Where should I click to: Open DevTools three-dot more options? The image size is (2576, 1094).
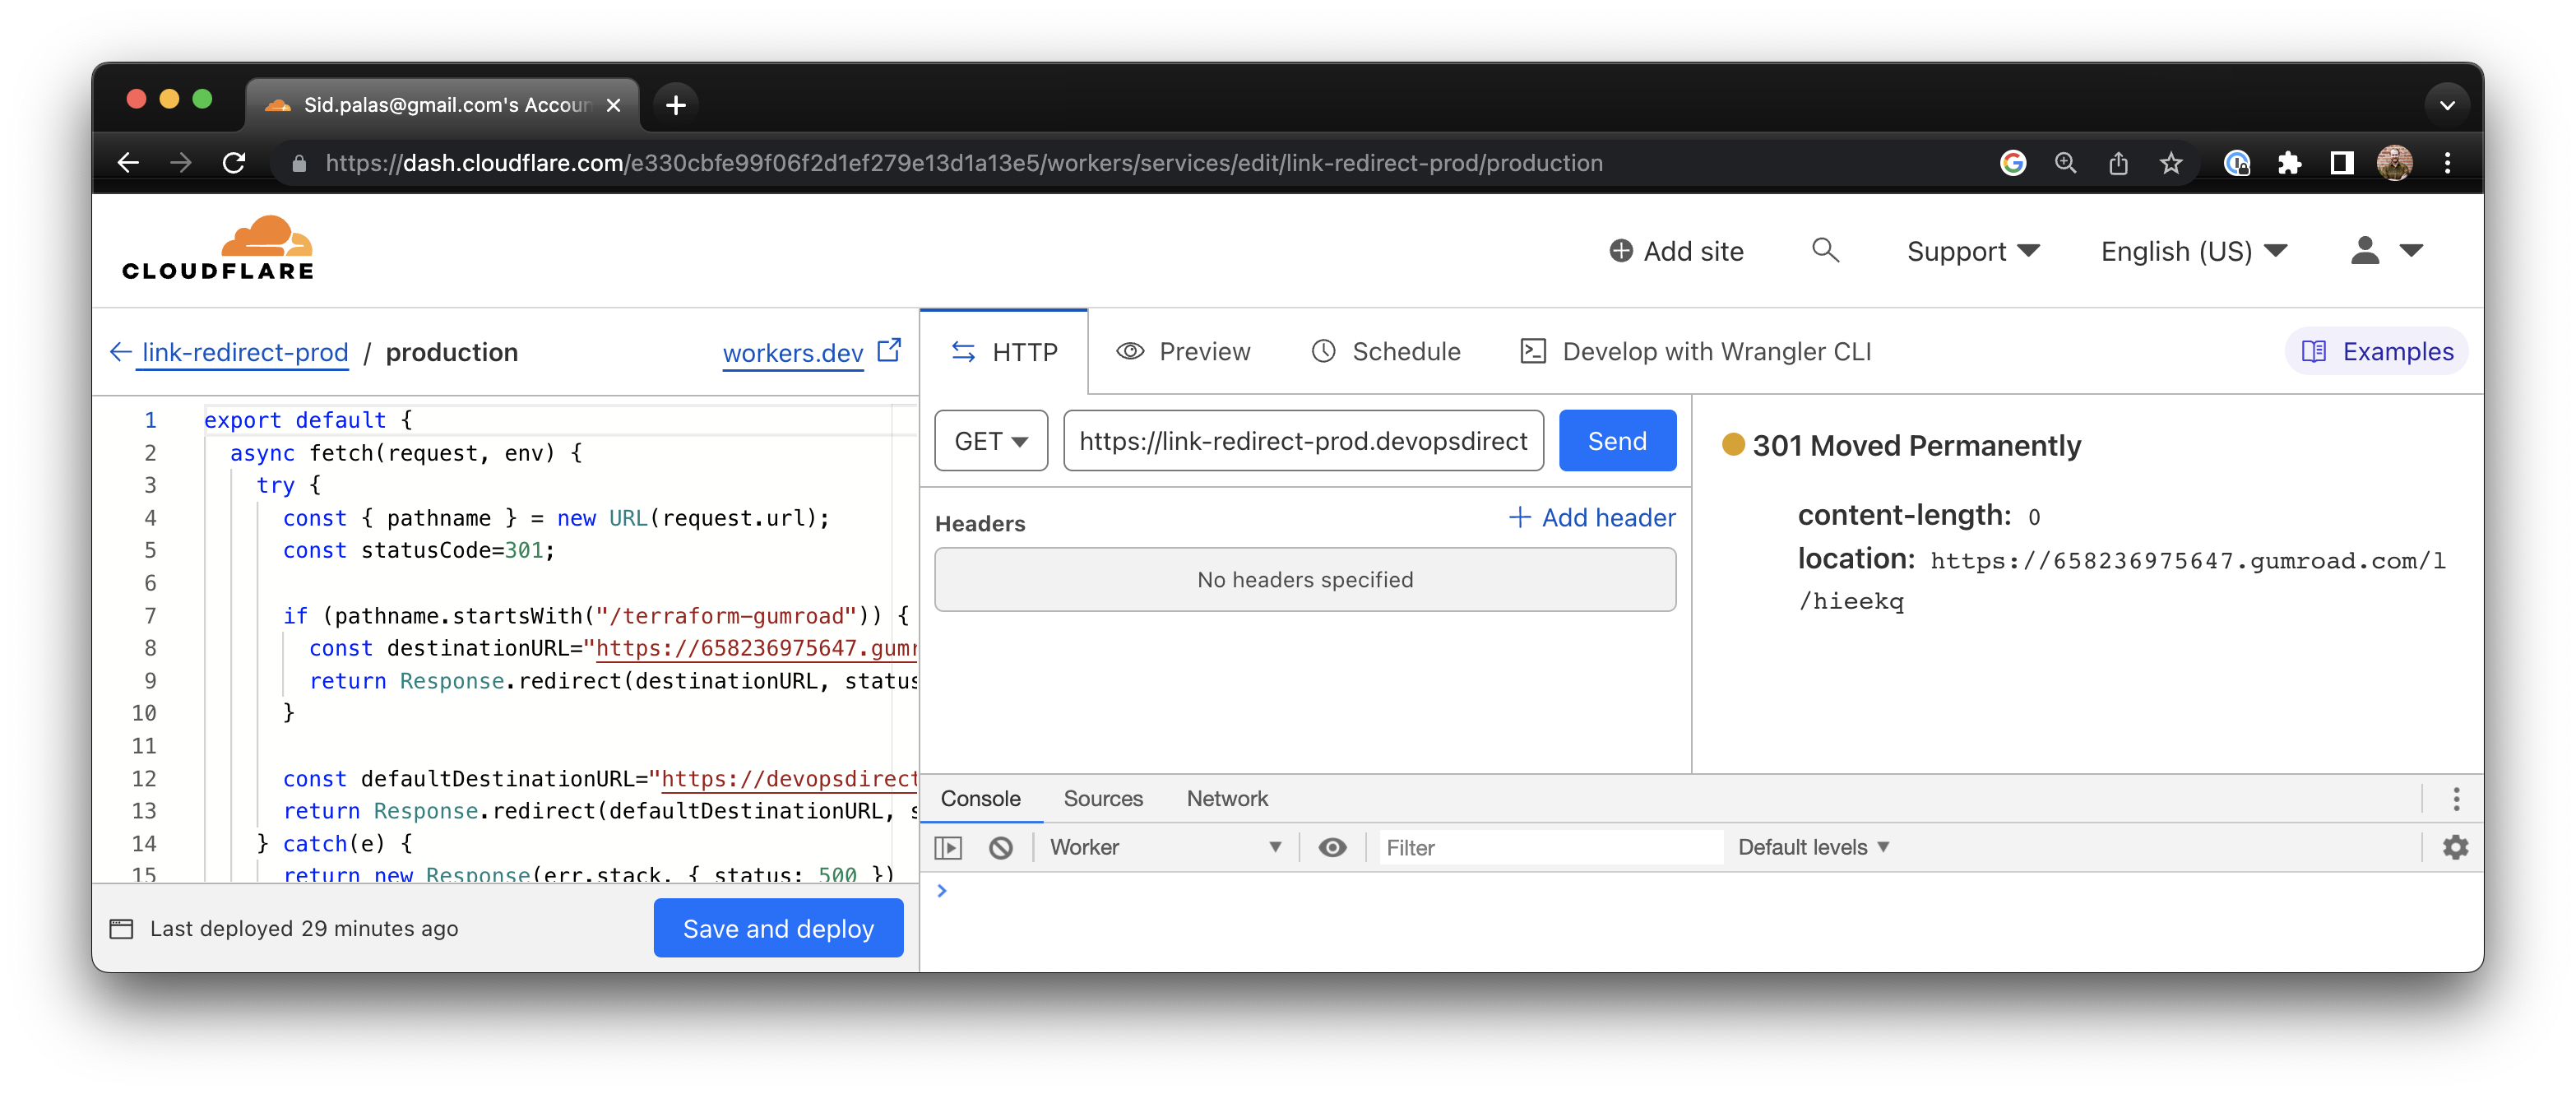(2456, 798)
